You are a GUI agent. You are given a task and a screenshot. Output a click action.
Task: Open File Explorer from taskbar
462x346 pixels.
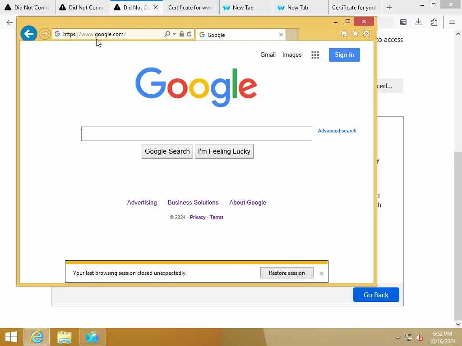[65, 337]
